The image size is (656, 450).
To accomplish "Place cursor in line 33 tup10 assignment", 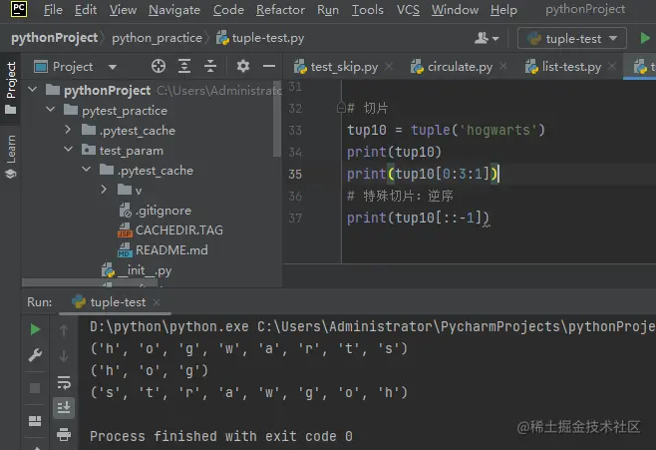I will (446, 130).
